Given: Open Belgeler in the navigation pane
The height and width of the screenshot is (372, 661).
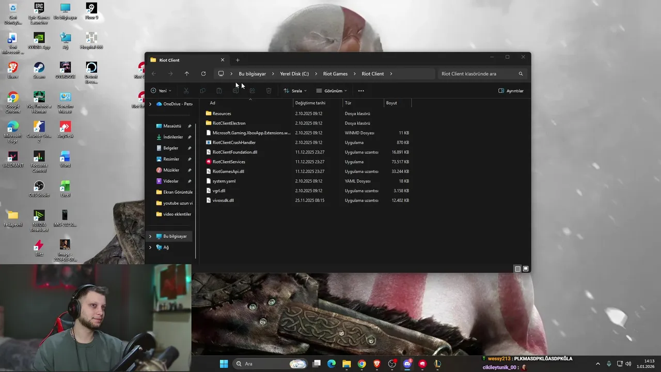Looking at the screenshot, I should 170,148.
